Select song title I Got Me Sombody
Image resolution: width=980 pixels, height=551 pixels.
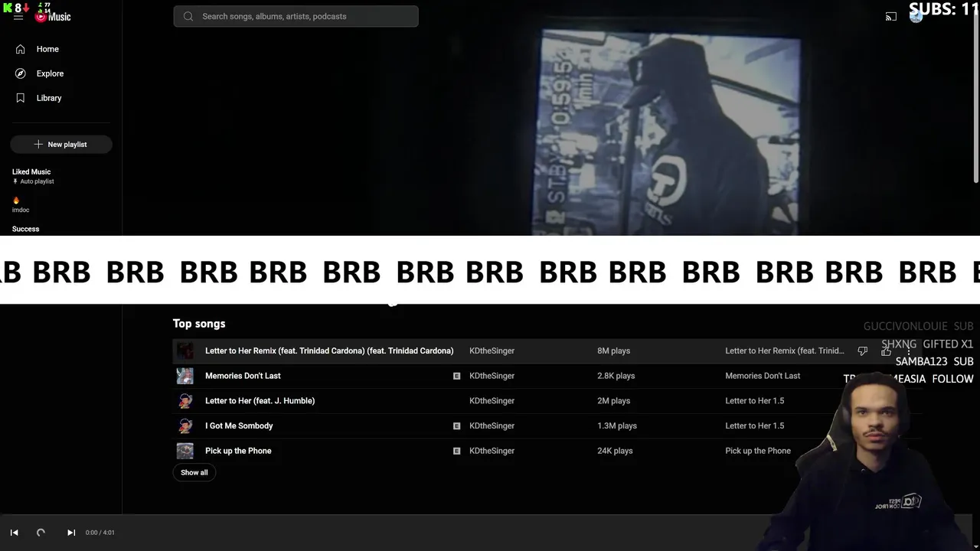click(239, 425)
